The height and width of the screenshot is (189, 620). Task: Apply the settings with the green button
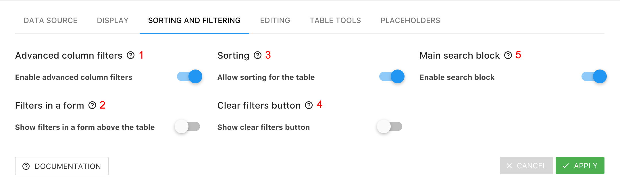point(580,165)
